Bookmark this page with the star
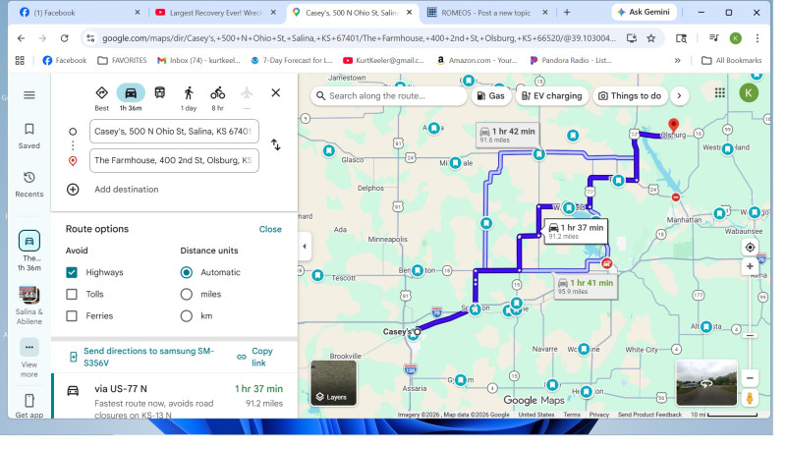The image size is (786, 449). pos(650,38)
